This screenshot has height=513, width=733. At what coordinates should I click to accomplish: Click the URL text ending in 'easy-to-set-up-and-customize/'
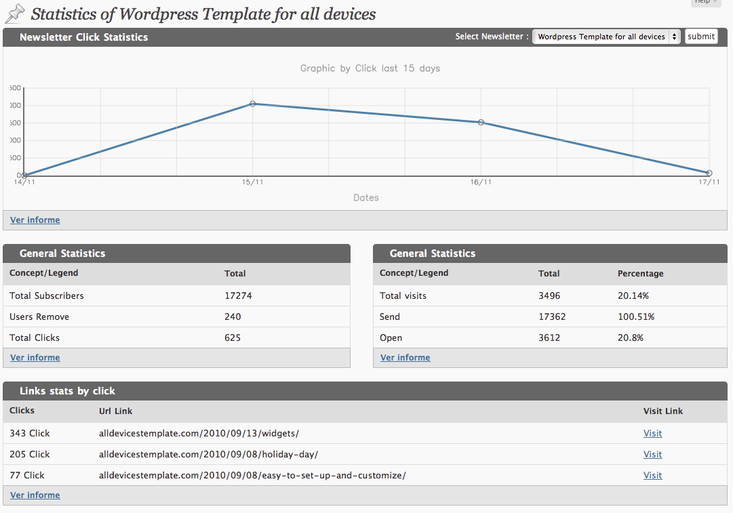pos(252,475)
